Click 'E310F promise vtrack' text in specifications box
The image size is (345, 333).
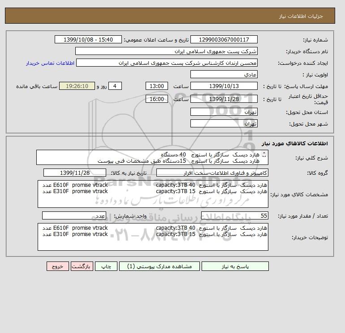pyautogui.click(x=81, y=191)
